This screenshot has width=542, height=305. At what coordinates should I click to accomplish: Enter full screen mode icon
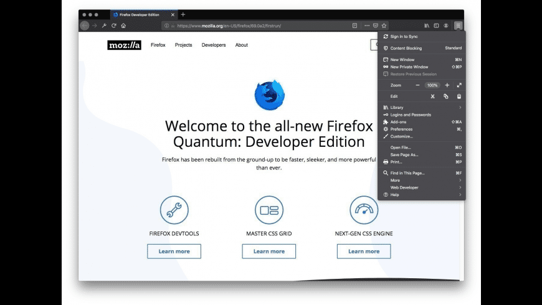click(x=459, y=85)
